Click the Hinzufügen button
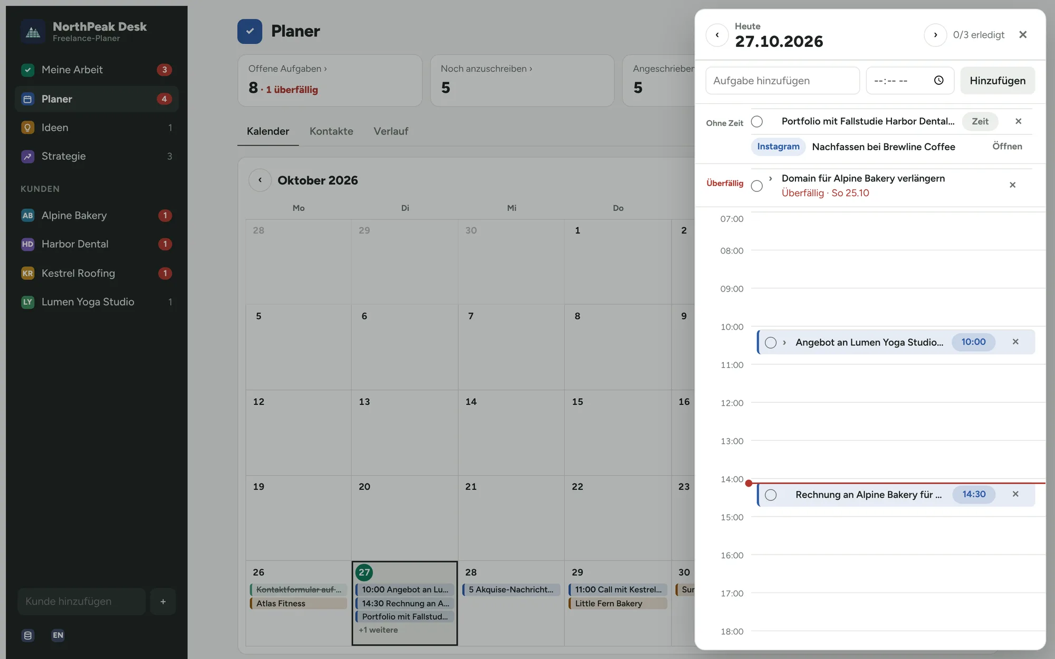The height and width of the screenshot is (659, 1055). pos(998,81)
